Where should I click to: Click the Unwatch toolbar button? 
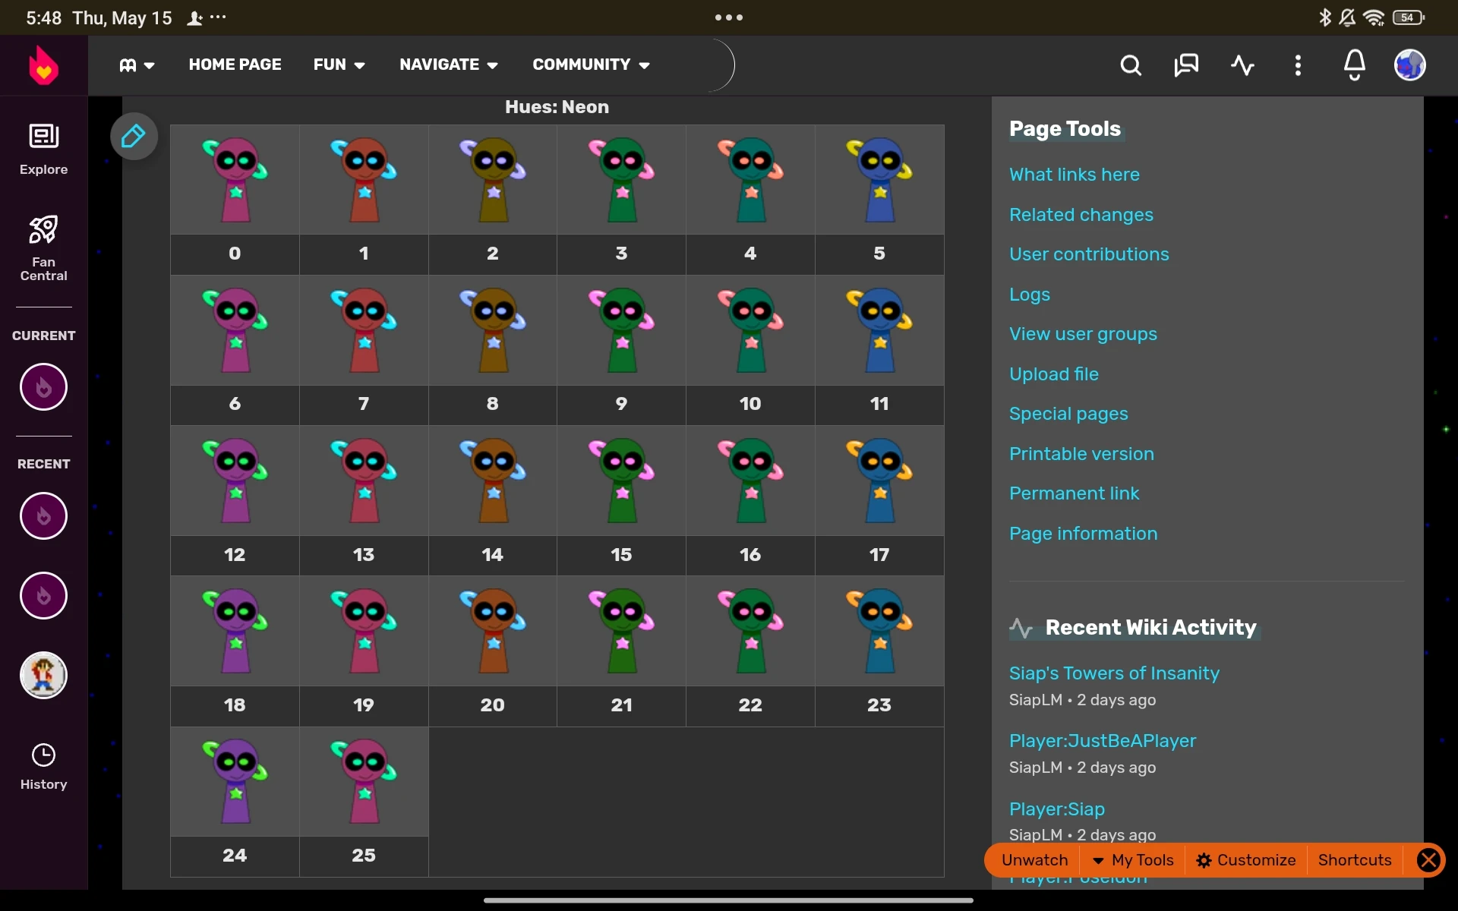click(1034, 860)
